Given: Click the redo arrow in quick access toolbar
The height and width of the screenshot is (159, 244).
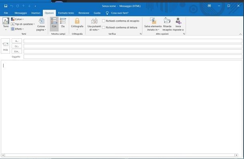Looking at the screenshot, I should point(18,6).
